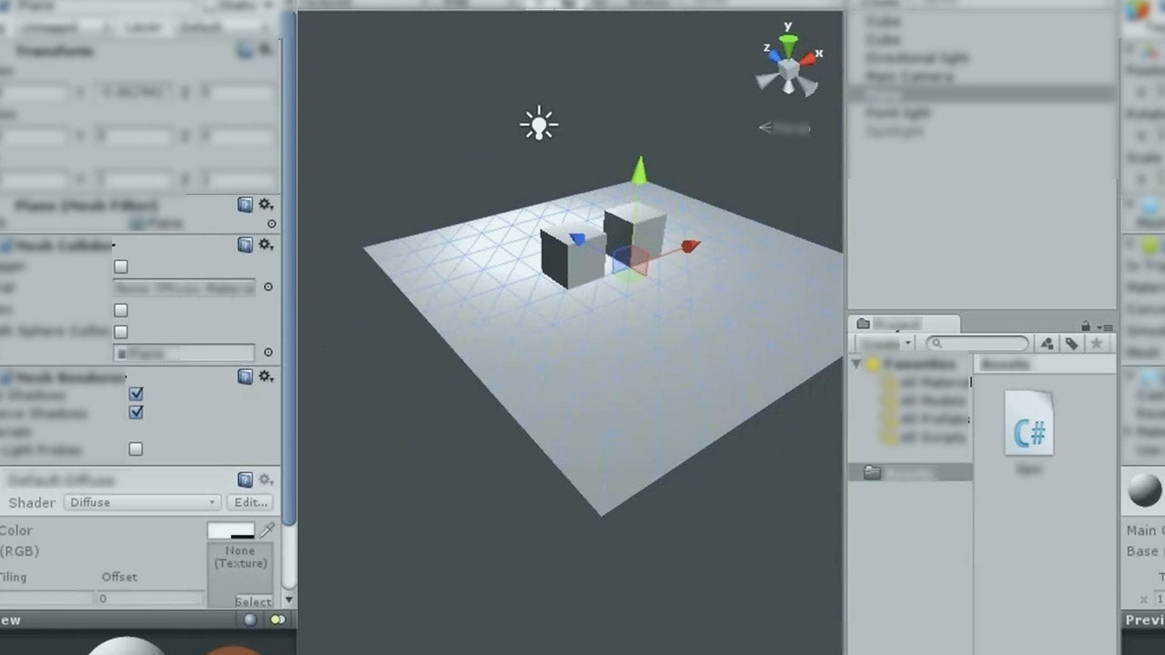Click the Edit button next to the Shader dropdown
This screenshot has height=655, width=1165.
251,501
